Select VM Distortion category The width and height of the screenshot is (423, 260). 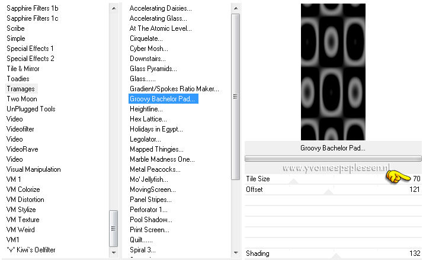[x=25, y=200]
